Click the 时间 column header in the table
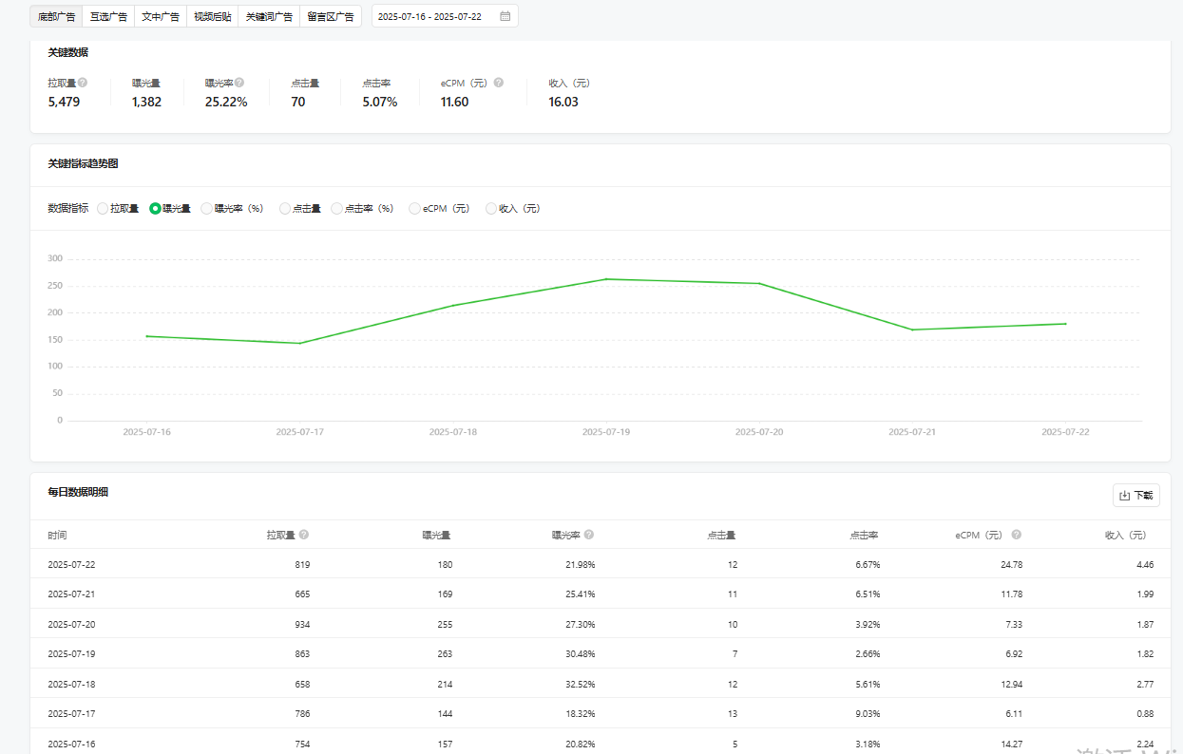 pos(57,536)
